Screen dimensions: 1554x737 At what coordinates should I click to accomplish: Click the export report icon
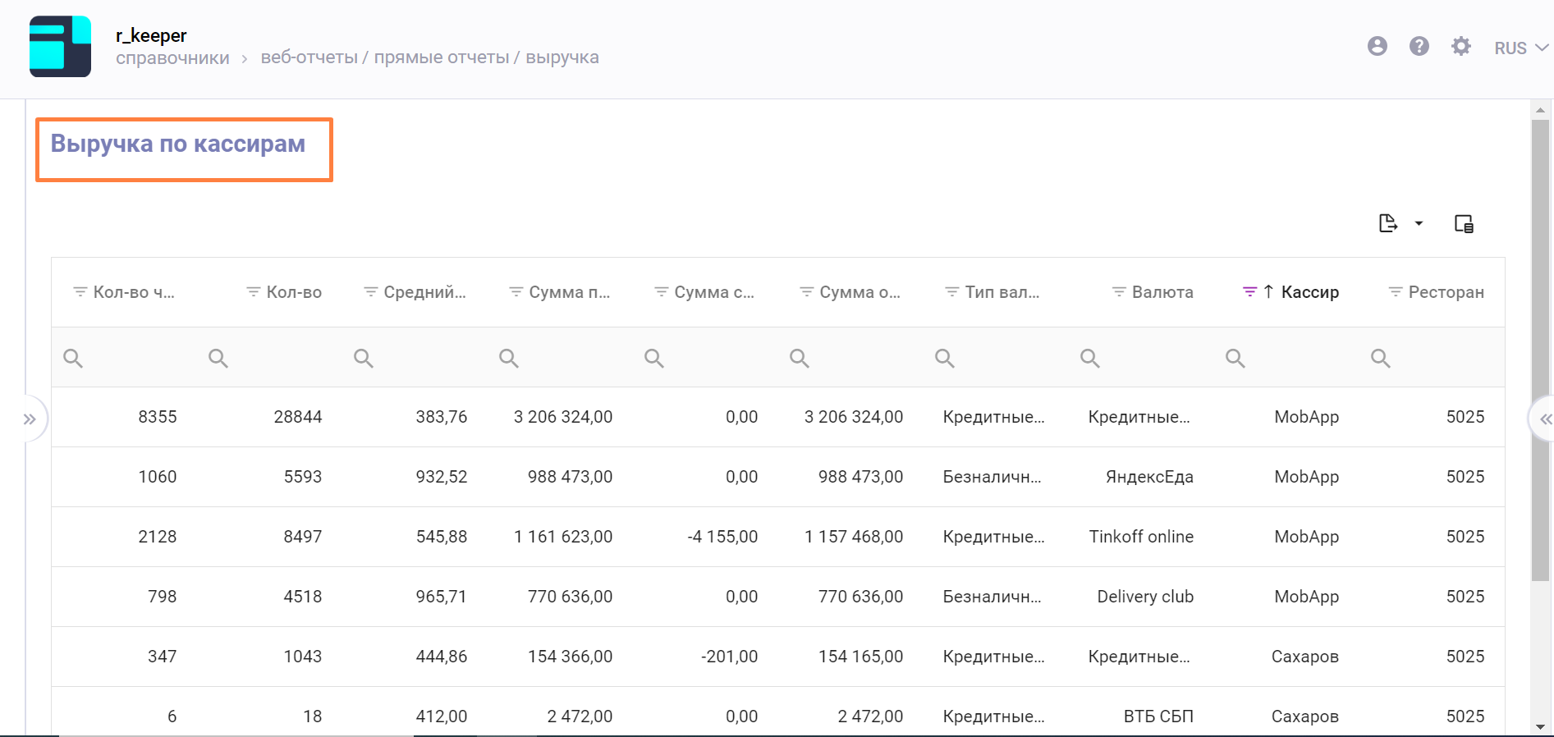[x=1387, y=223]
